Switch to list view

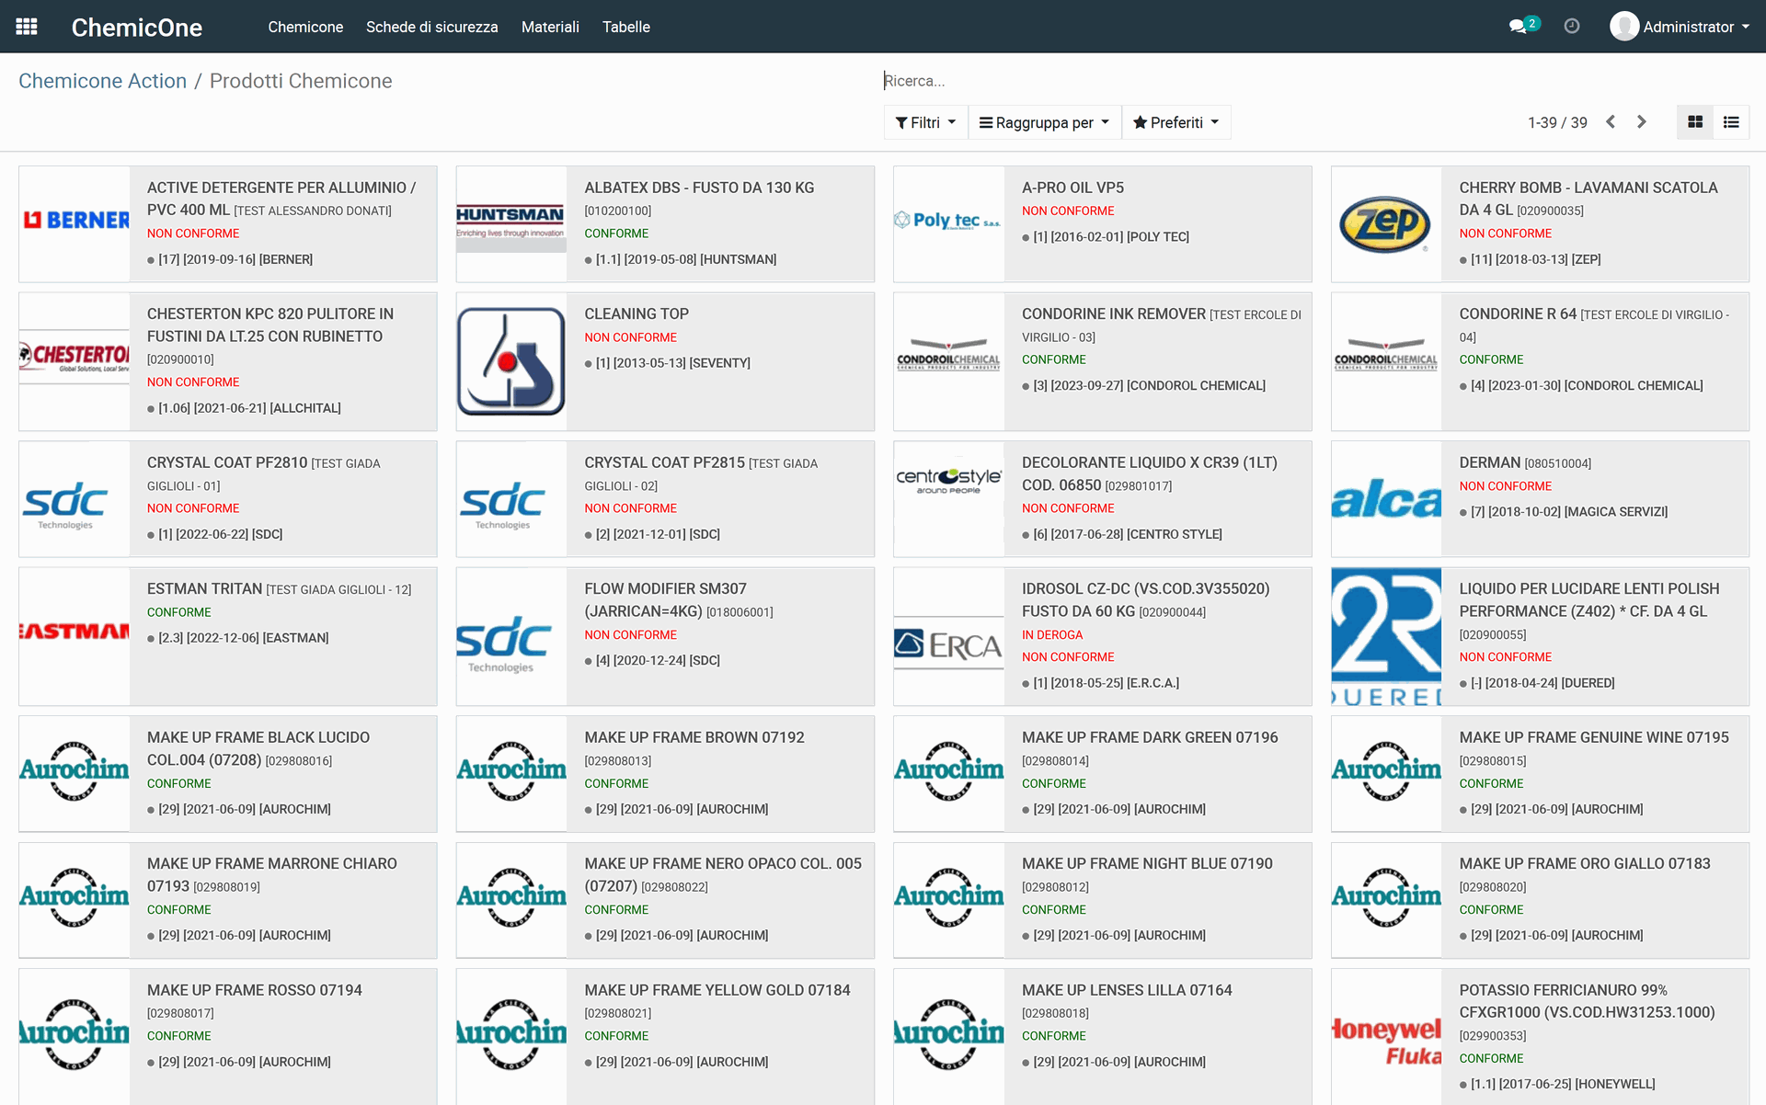[x=1731, y=122]
